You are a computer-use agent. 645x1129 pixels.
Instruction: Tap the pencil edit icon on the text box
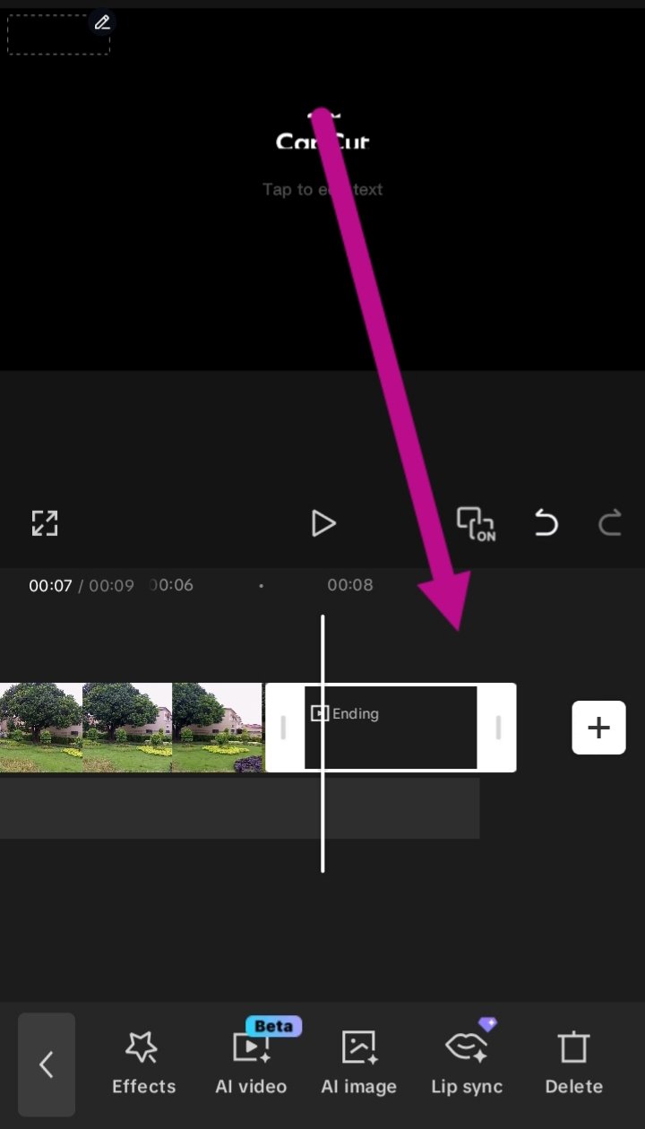(x=102, y=22)
